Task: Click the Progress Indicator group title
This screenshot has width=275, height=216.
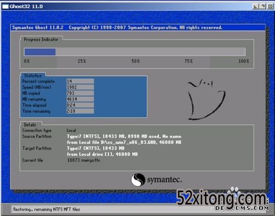Action: (41, 40)
